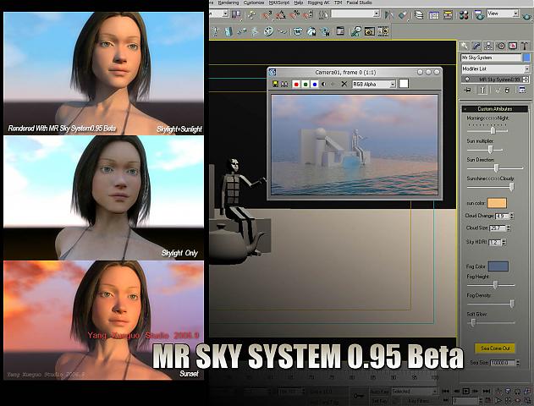Click Save Bitmap icon in render window
534x406 pixels.
[275, 84]
